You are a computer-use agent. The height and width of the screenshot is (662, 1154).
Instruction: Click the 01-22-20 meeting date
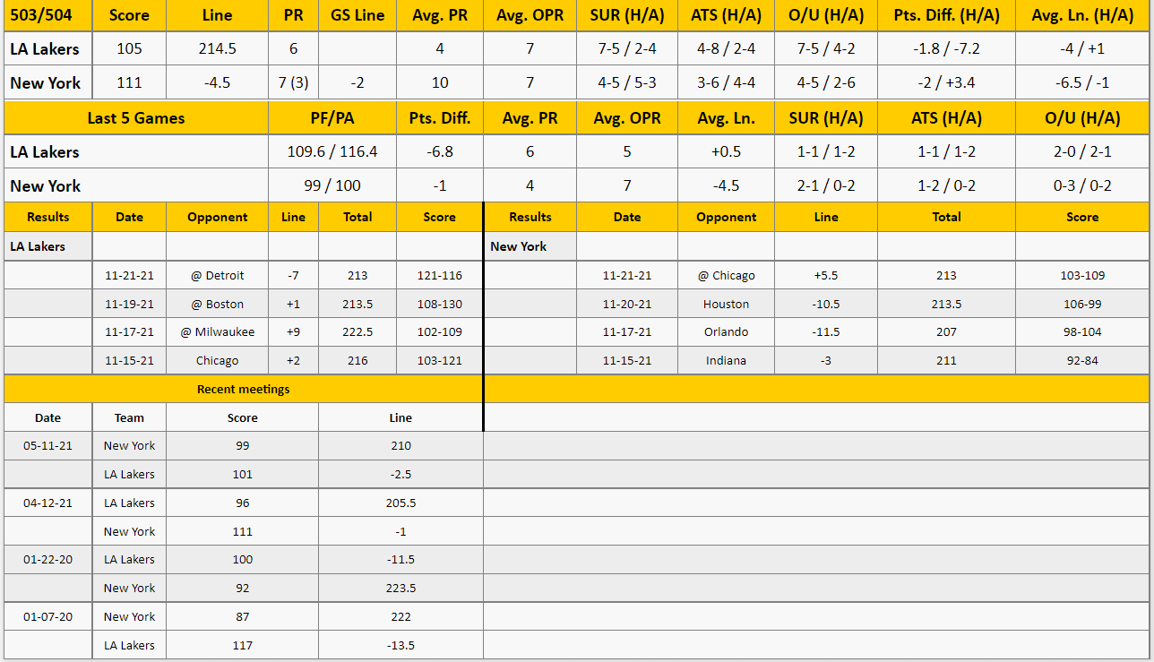coord(47,559)
